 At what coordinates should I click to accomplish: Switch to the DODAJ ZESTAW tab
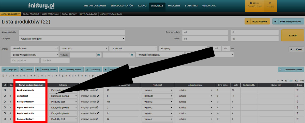(69, 14)
